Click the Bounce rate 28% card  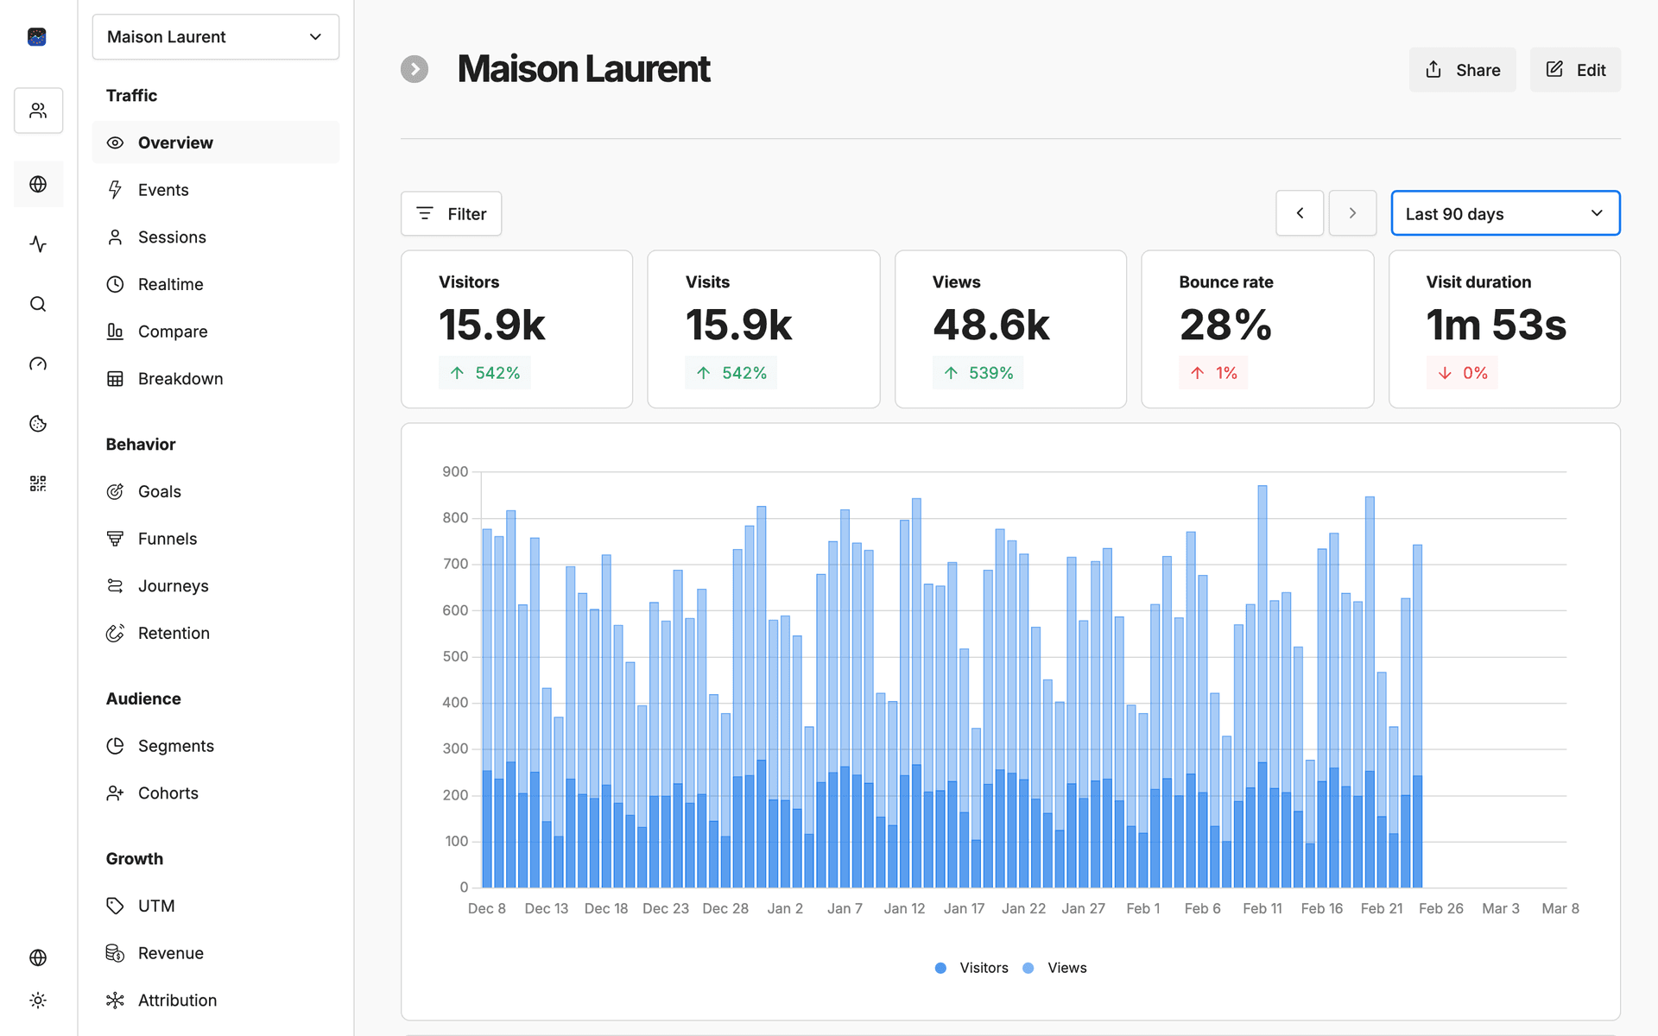click(x=1257, y=329)
